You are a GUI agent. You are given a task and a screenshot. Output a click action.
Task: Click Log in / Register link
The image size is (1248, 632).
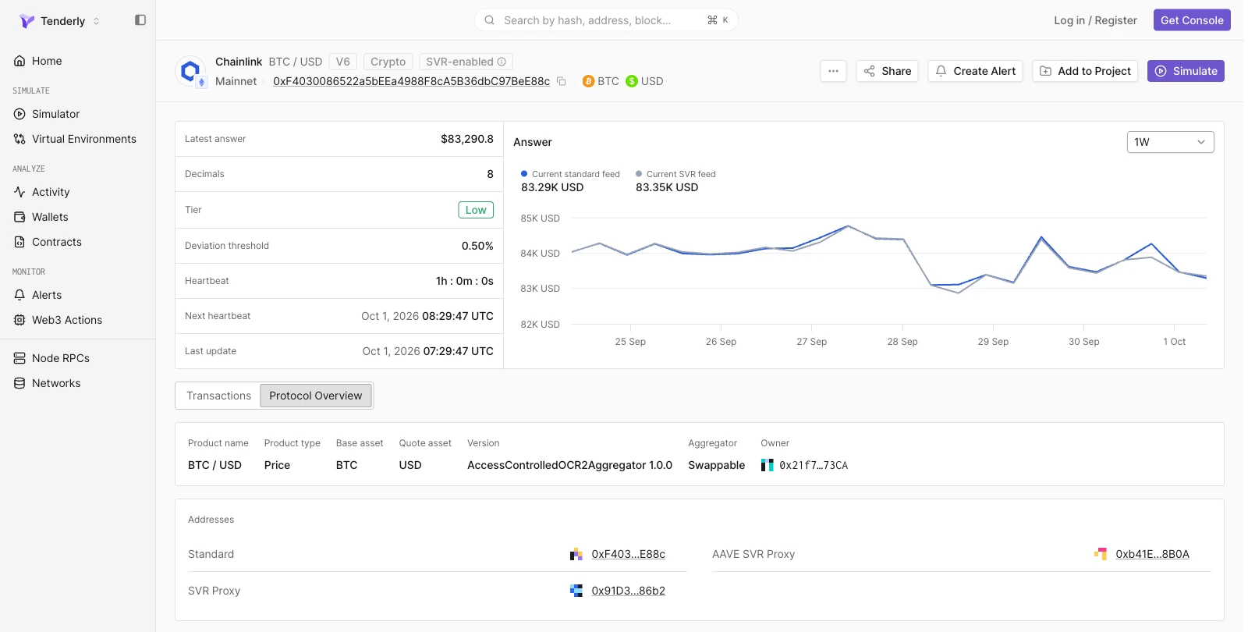click(1095, 20)
